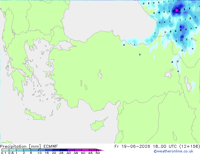Click the "ECMWF" model label
Viewport: 200px width, 154px height.
pyautogui.click(x=51, y=146)
